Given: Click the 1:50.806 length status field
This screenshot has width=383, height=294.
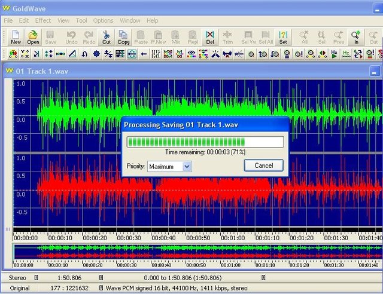Looking at the screenshot, I should 69,278.
